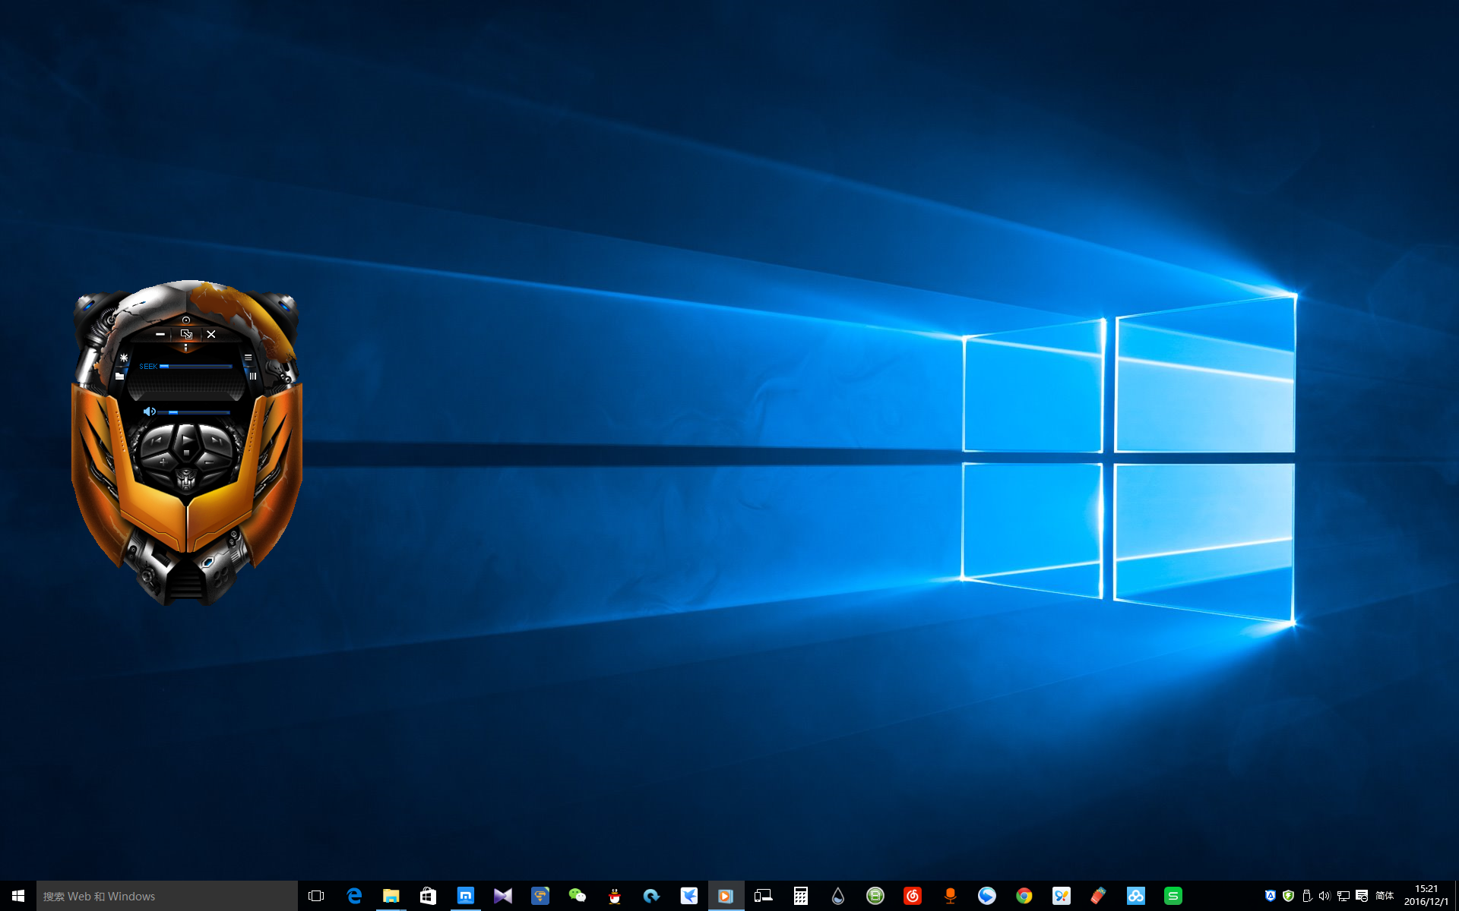Switch input method via 简体 indicator

[x=1385, y=896]
